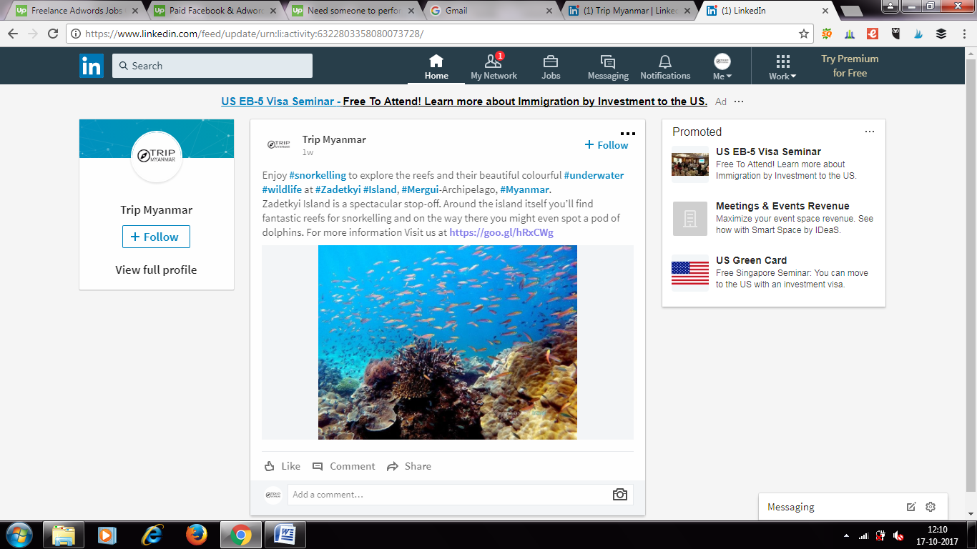Open the goo.gl link in post
Screen dimensions: 977x549
pos(501,232)
